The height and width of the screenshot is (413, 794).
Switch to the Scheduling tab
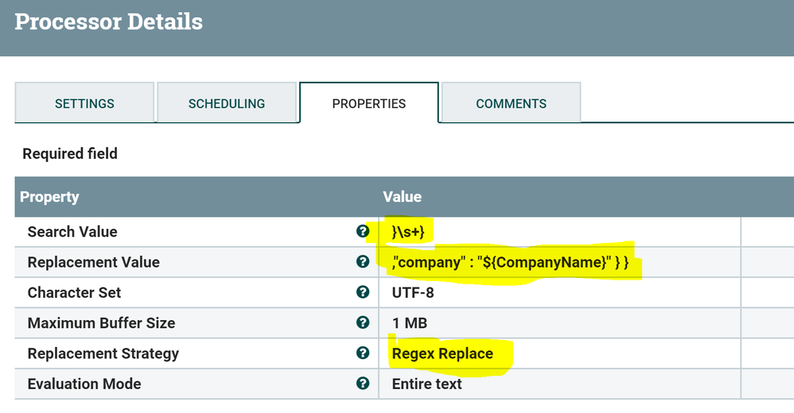coord(227,103)
